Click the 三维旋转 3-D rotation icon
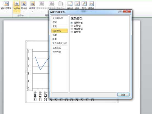Image resolution: width=152 pixels, height=114 pixels. click(60, 4)
